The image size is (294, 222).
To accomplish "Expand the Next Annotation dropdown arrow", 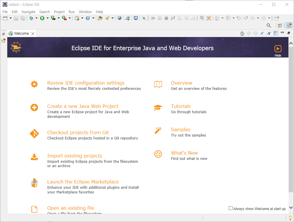I will click(222, 18).
